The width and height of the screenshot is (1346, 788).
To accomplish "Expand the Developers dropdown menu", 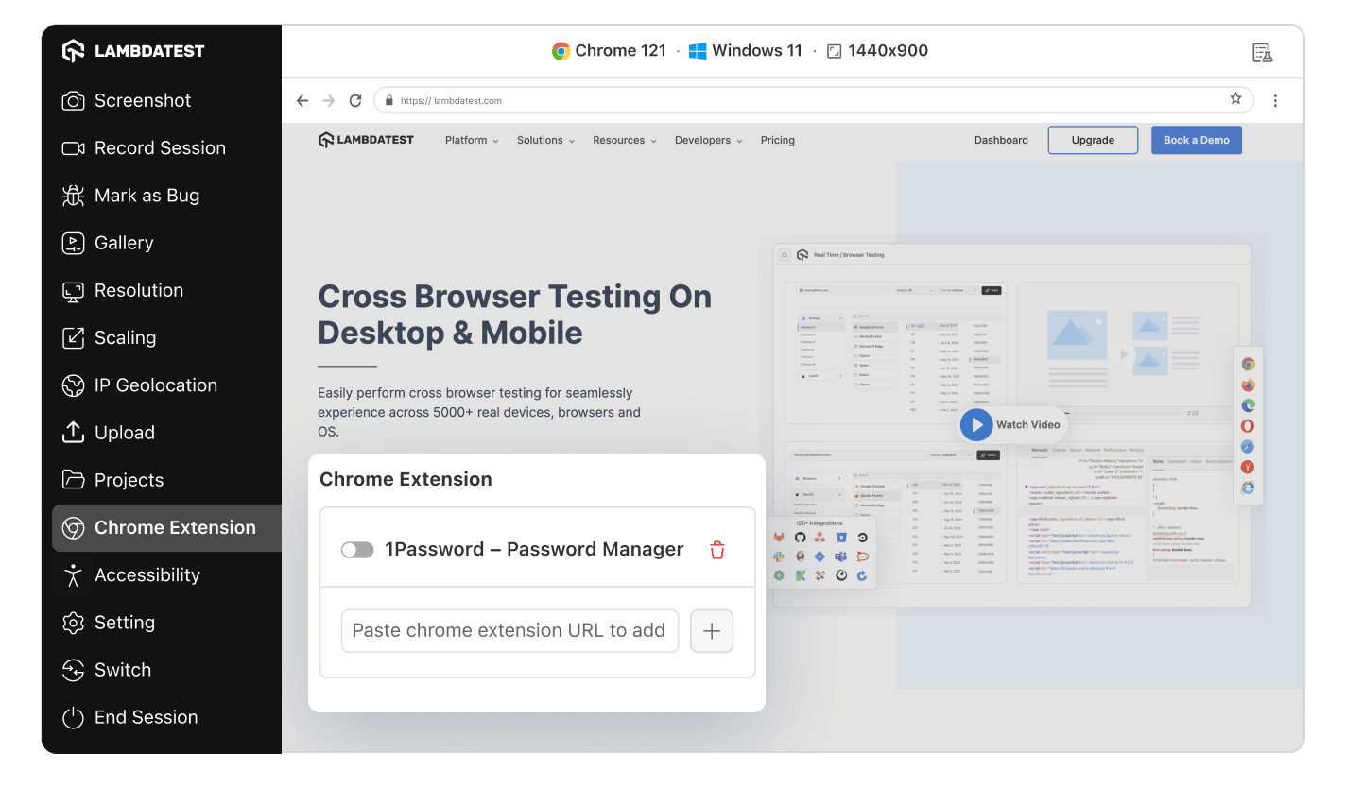I will click(708, 140).
